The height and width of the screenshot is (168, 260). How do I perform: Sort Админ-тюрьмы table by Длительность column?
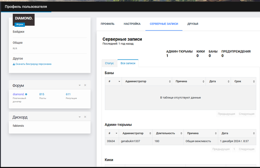(168, 133)
